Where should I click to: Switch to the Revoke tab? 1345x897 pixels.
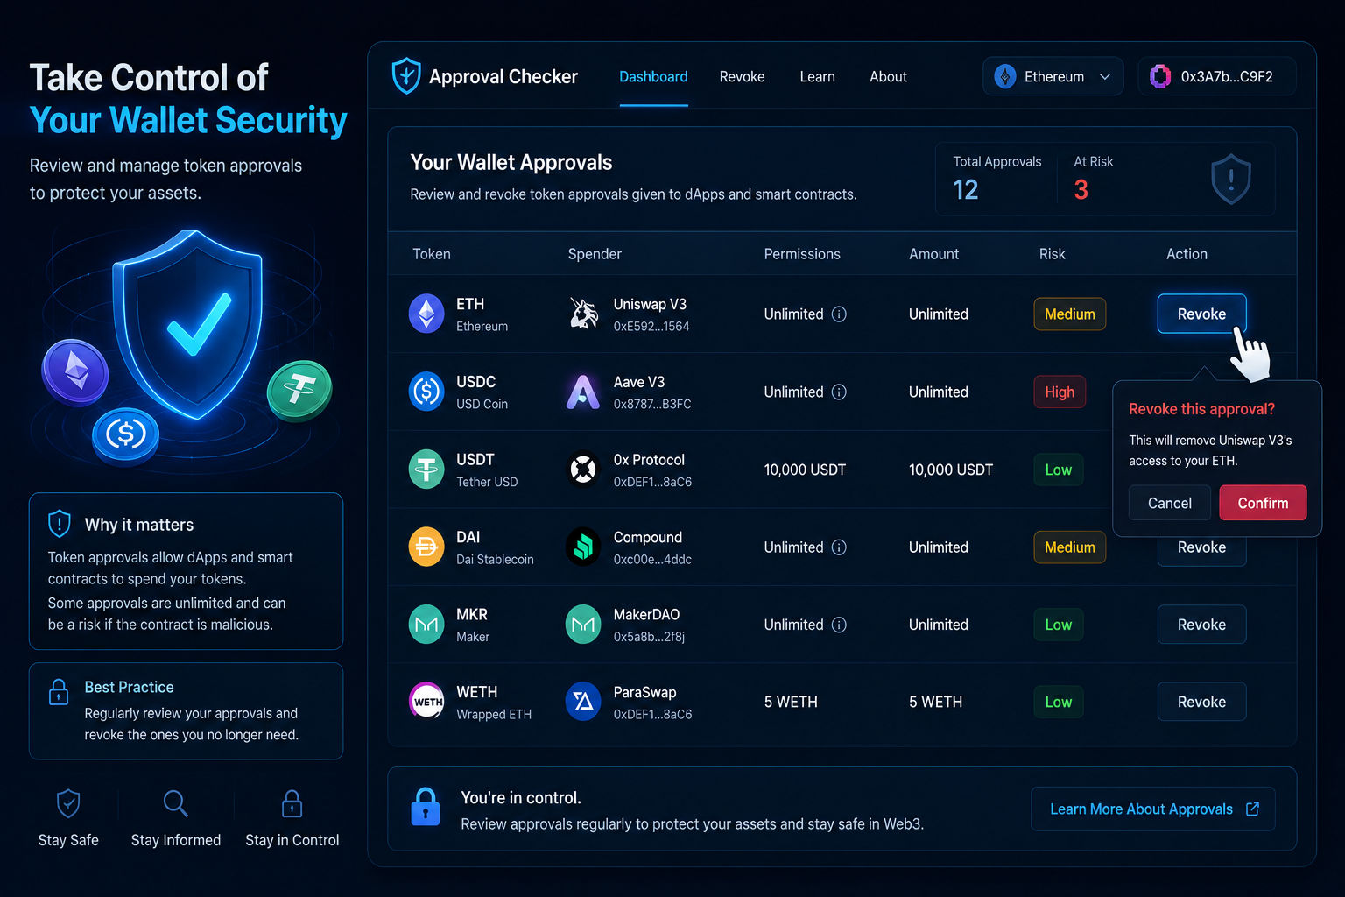[742, 76]
